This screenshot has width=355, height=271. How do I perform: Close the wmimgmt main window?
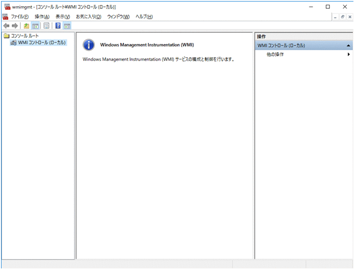[345, 7]
